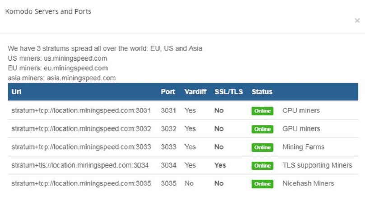The width and height of the screenshot is (365, 205).
Task: Click the Mining Farms label
Action: [x=303, y=147]
